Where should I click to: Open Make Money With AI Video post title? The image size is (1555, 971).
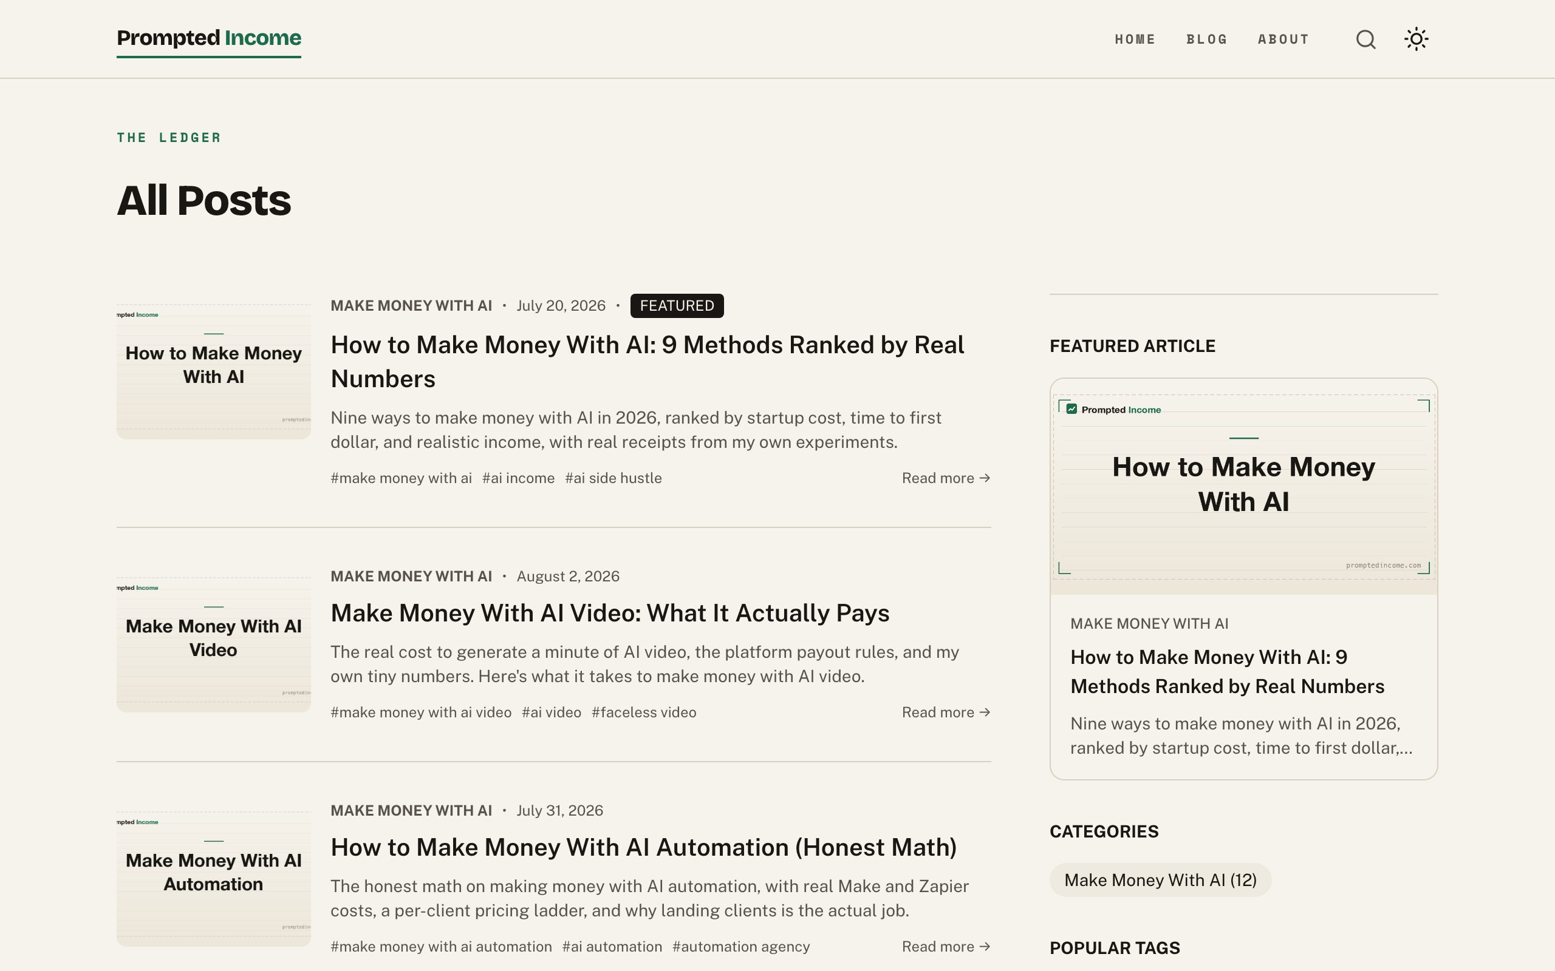click(610, 613)
